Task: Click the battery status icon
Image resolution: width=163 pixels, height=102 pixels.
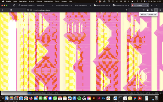Action: tap(133, 1)
